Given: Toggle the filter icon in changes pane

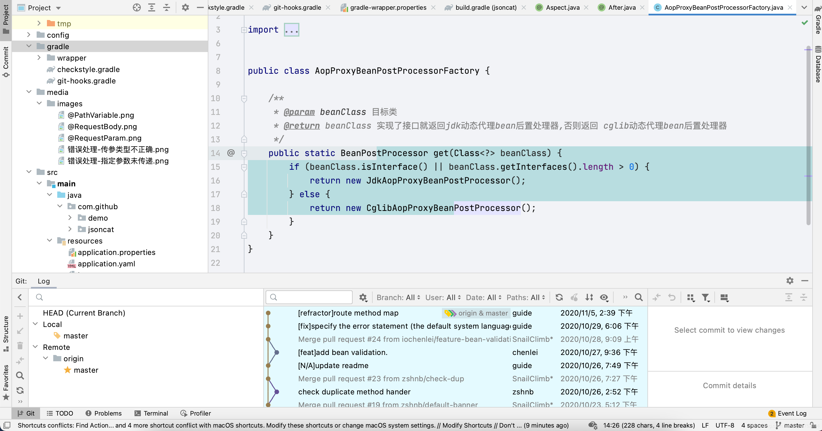Looking at the screenshot, I should click(706, 297).
